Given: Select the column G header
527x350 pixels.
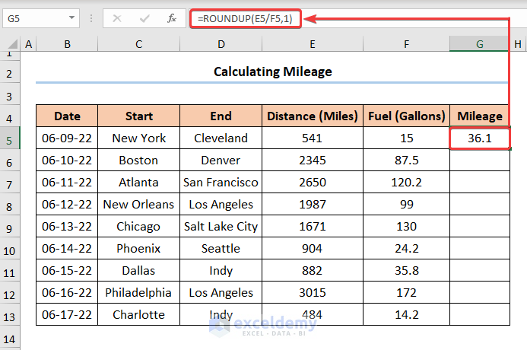Looking at the screenshot, I should click(x=480, y=45).
